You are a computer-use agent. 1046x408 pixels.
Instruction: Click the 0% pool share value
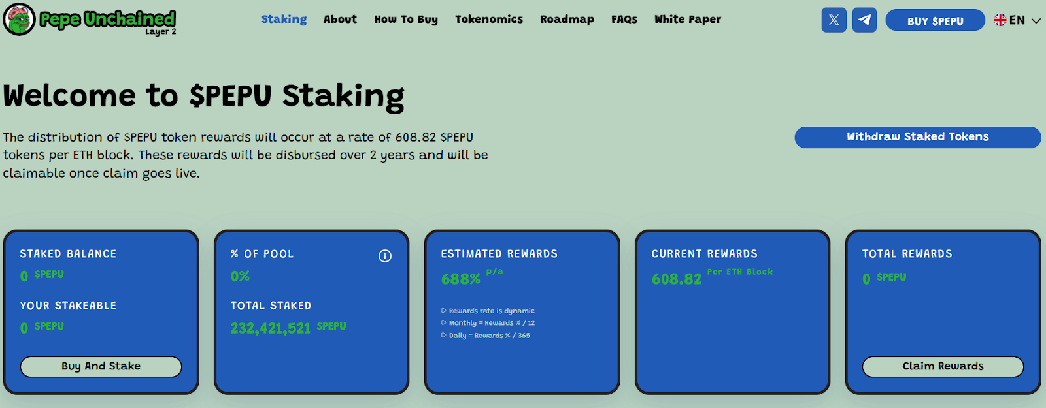[240, 276]
